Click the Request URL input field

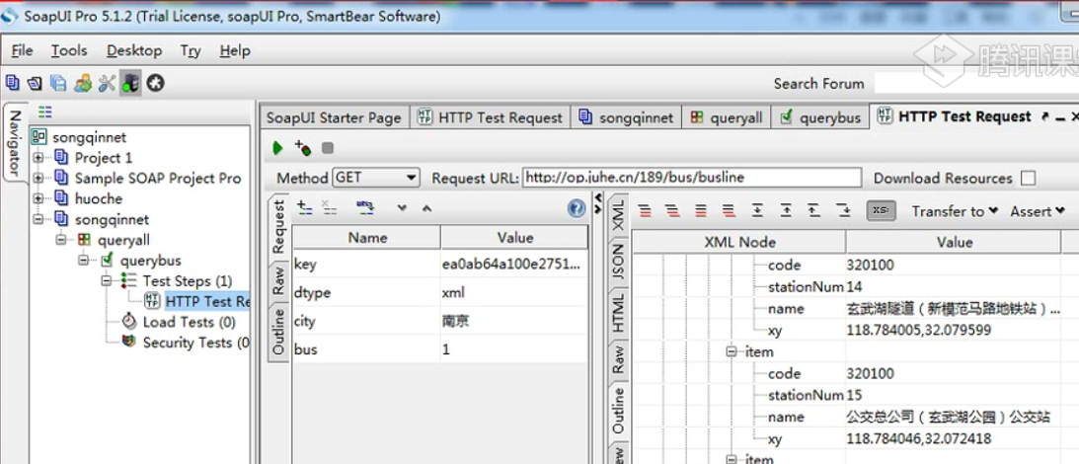tap(691, 178)
